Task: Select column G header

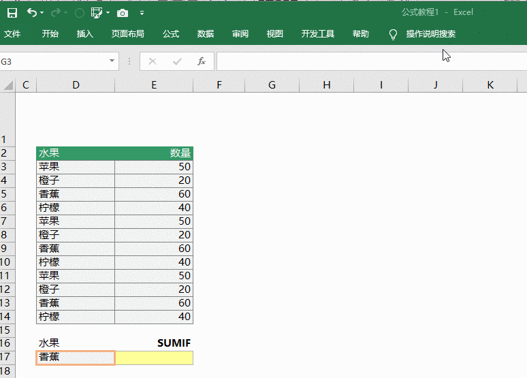Action: (272, 85)
